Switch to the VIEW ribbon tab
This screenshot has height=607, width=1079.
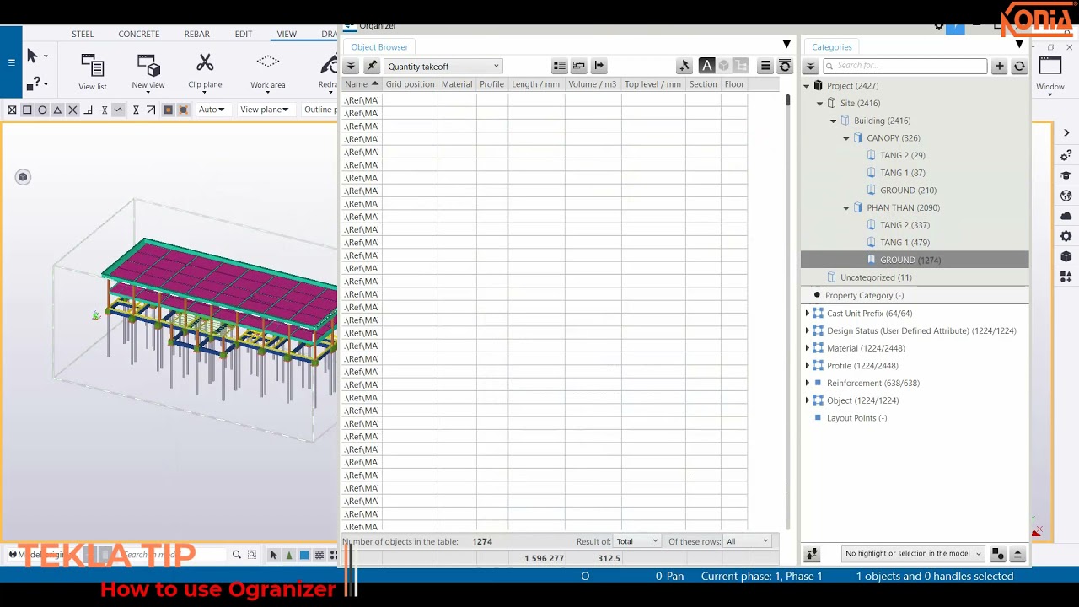point(287,35)
